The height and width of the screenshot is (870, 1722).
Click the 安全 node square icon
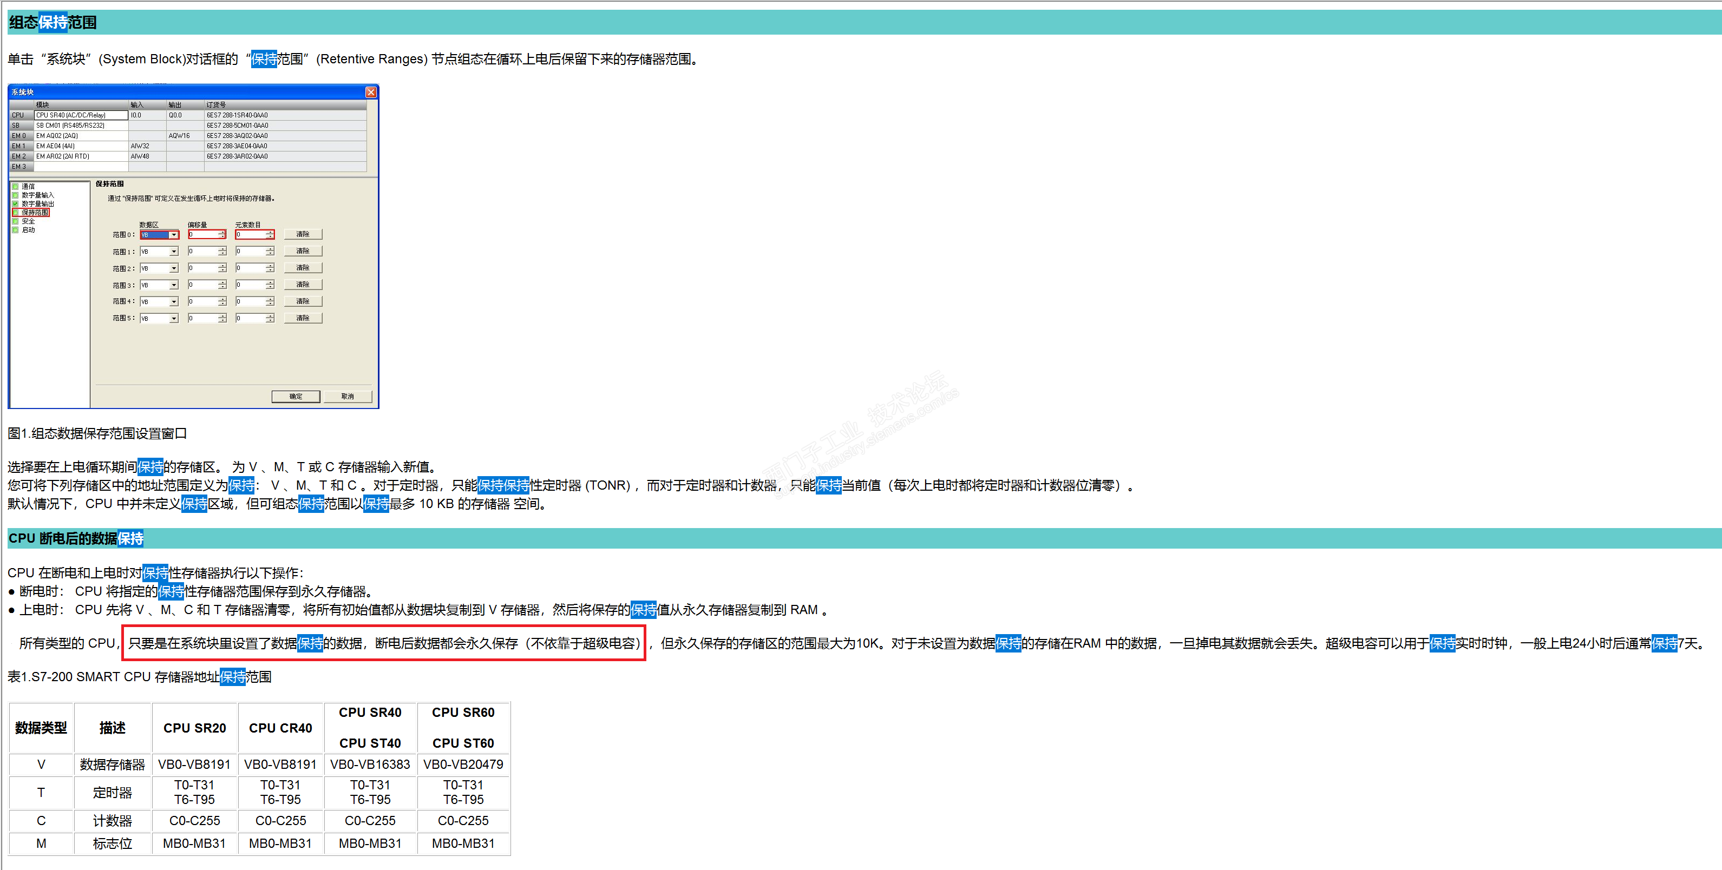click(x=15, y=221)
